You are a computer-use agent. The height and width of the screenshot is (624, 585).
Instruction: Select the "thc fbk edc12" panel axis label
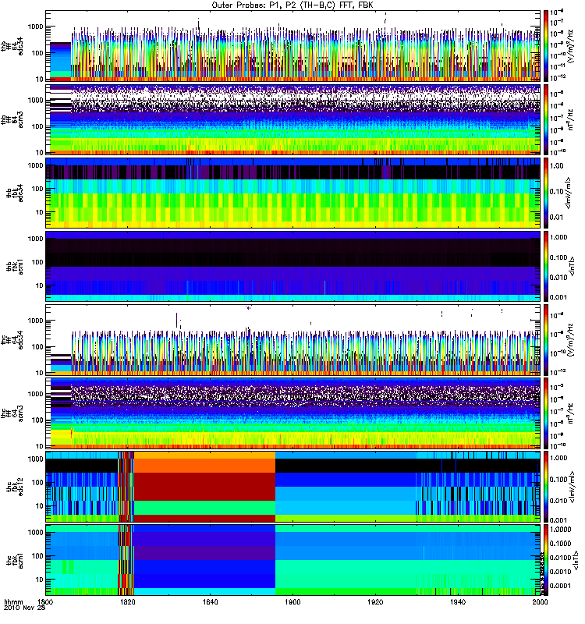(x=15, y=487)
